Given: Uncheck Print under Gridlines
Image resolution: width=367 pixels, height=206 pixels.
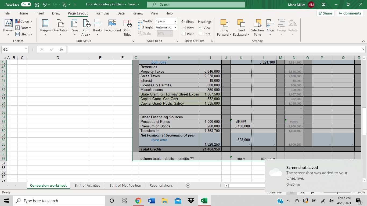Looking at the screenshot, I should (183, 34).
